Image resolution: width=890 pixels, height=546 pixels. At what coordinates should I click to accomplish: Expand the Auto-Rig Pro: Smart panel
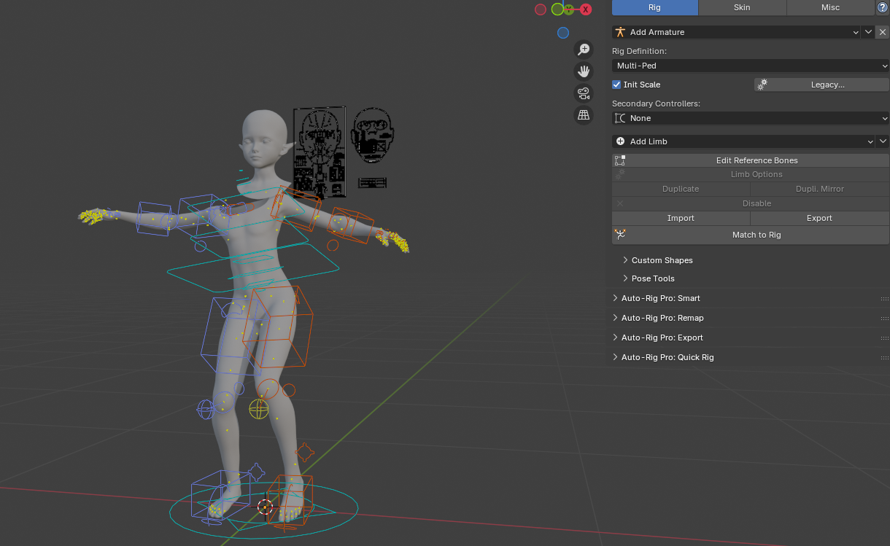pos(660,298)
